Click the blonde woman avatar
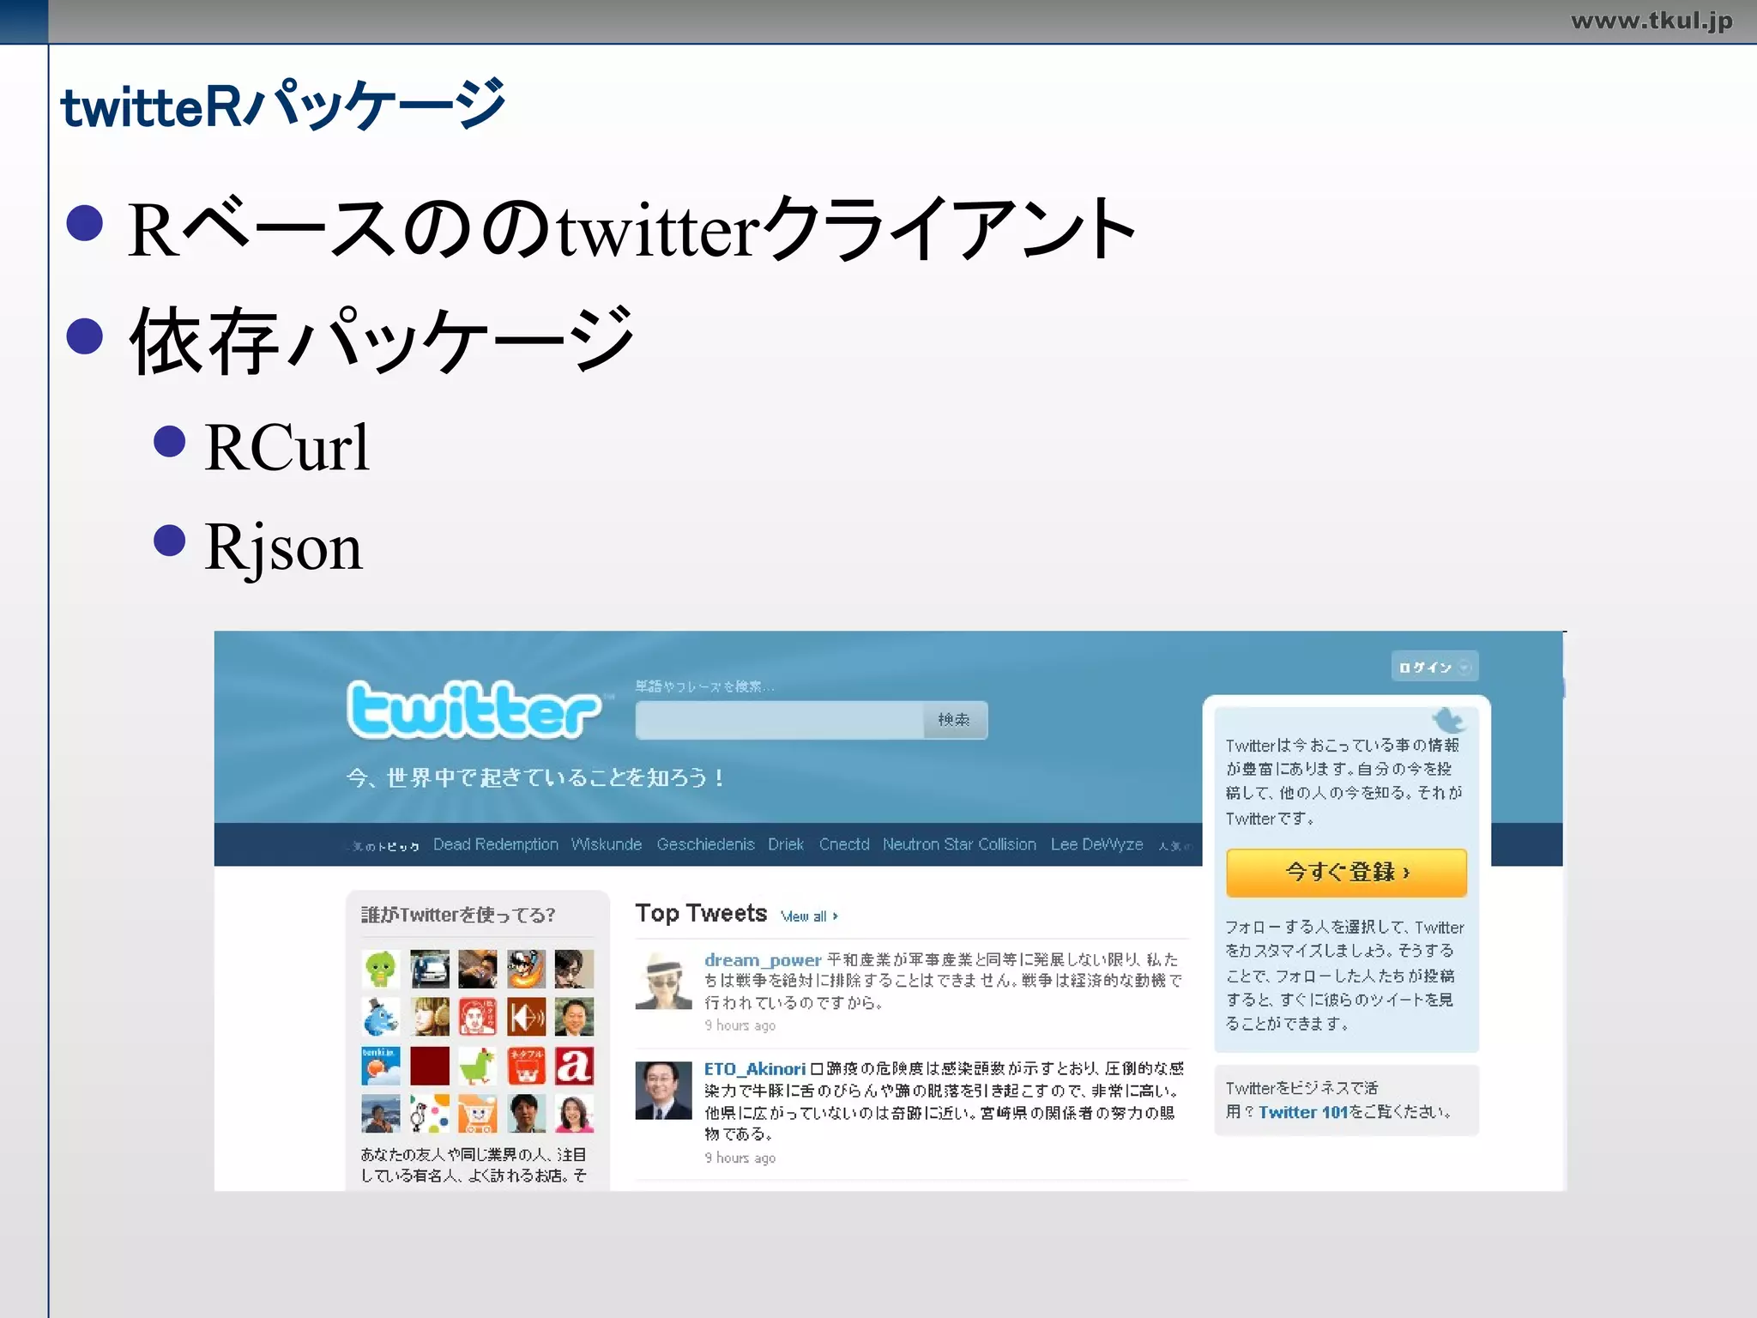 click(x=429, y=1018)
